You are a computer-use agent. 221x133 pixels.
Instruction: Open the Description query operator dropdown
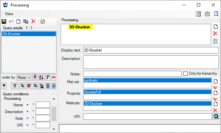pyautogui.click(x=27, y=112)
